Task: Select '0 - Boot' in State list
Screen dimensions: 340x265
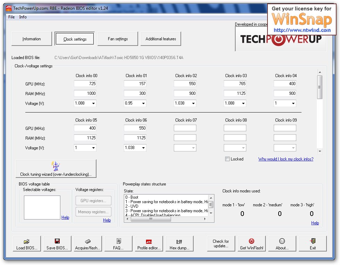Action: coord(166,197)
